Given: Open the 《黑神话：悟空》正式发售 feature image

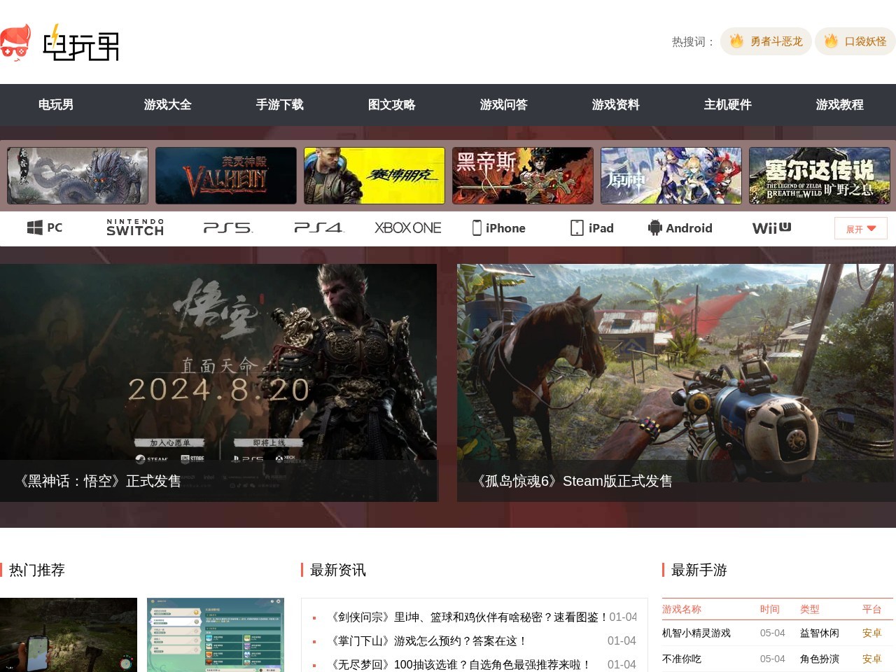Looking at the screenshot, I should tap(218, 383).
